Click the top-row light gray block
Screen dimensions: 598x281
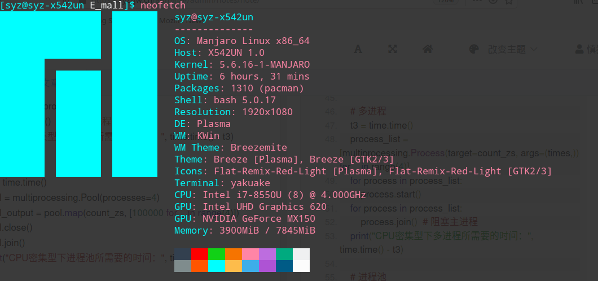(301, 254)
